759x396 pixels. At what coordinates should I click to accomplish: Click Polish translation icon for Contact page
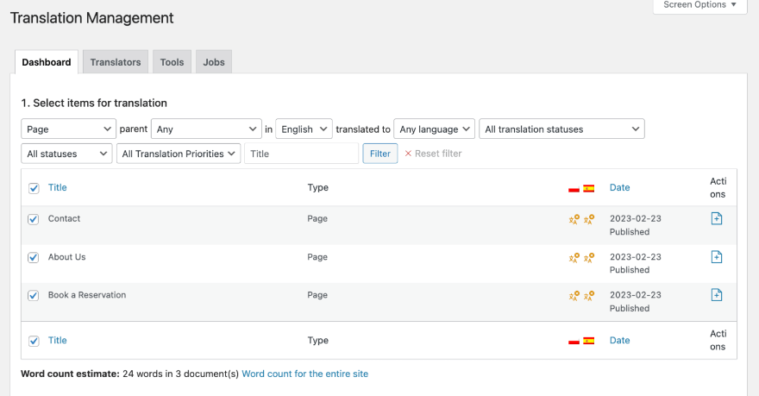(x=574, y=219)
